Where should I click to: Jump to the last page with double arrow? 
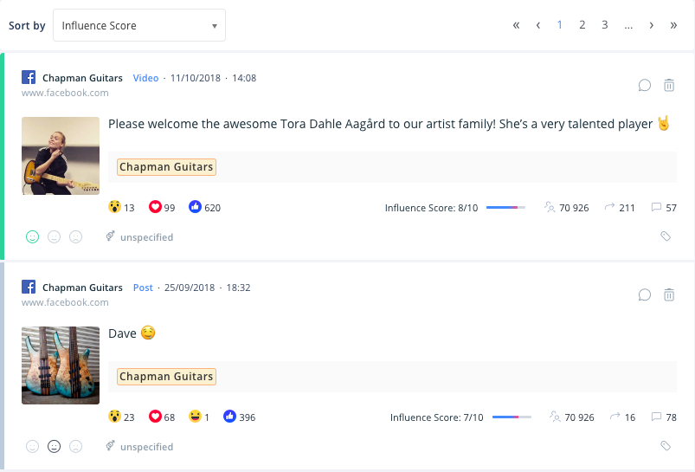click(x=673, y=25)
